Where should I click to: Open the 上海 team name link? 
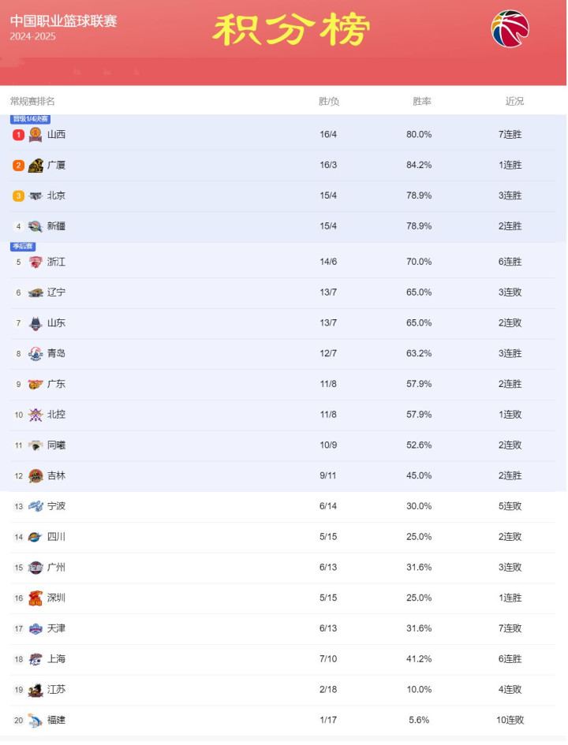56,659
